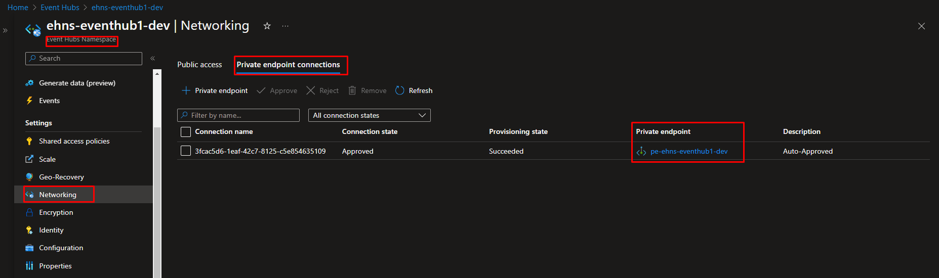Image resolution: width=939 pixels, height=278 pixels.
Task: Pin page using the favorite star icon
Action: pos(267,26)
